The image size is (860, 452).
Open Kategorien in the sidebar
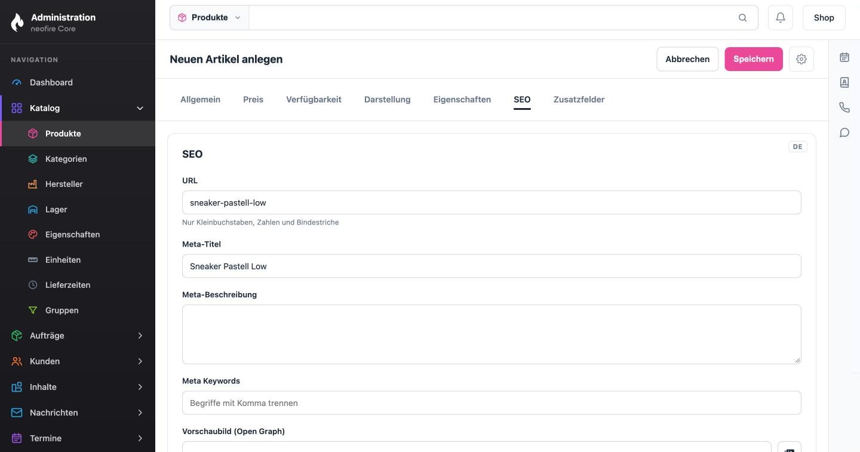[78, 159]
